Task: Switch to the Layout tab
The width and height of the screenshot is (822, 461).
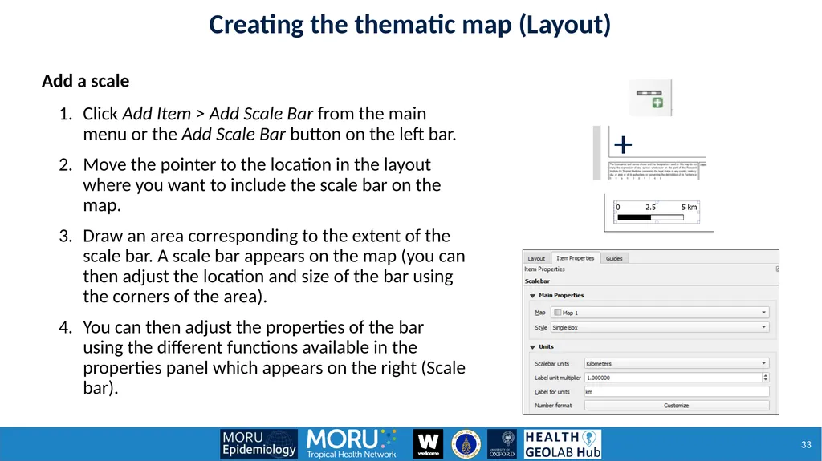Action: [x=535, y=258]
